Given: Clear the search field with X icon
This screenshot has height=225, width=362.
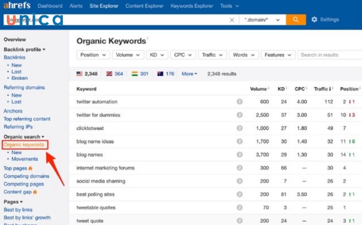Looking at the screenshot, I should click(x=232, y=20).
